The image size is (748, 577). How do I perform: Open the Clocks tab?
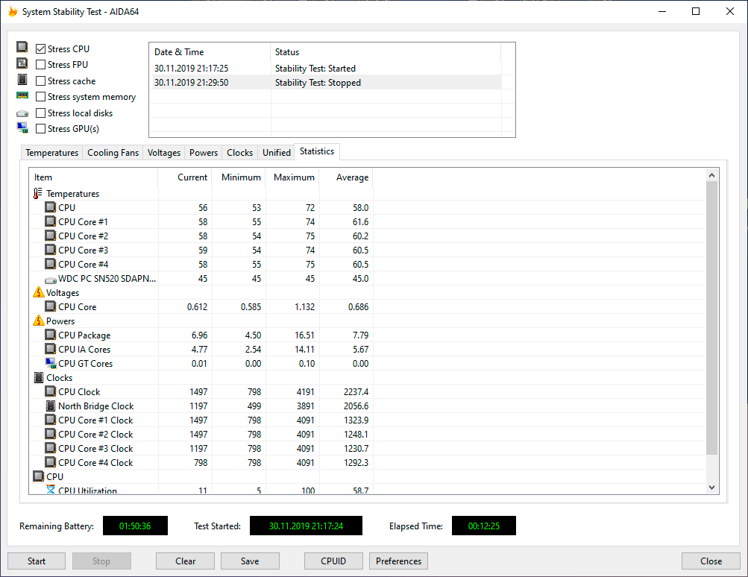coord(240,153)
